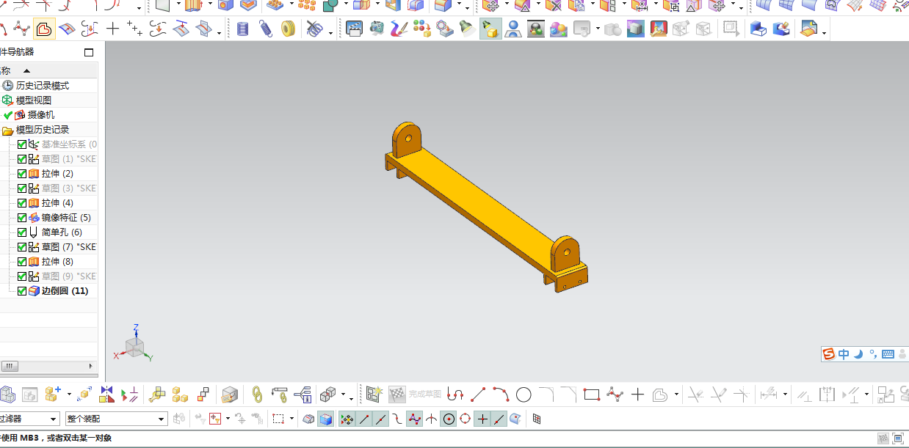Image resolution: width=909 pixels, height=448 pixels.
Task: Click the blue person perspective icon
Action: 513,29
